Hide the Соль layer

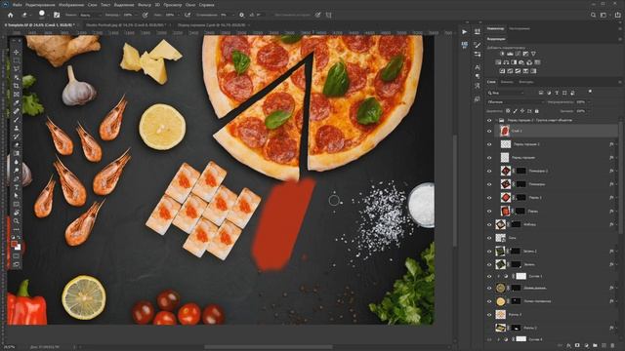pyautogui.click(x=489, y=238)
